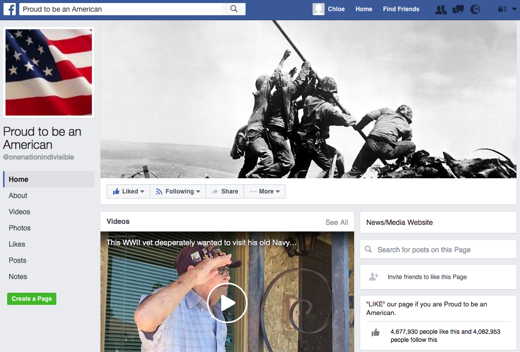Click the News/Media Website category
Image resolution: width=520 pixels, height=352 pixels.
pos(399,222)
